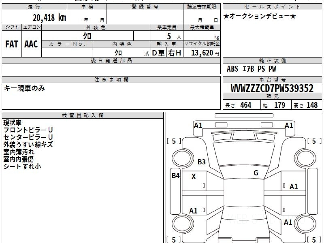The width and height of the screenshot is (324, 243).
Task: Select the 注意事項欄 header
Action: 111,80
